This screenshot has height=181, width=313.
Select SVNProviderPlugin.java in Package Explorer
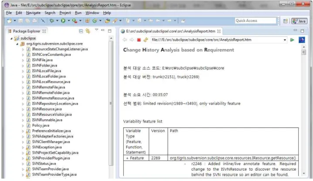tap(51, 158)
